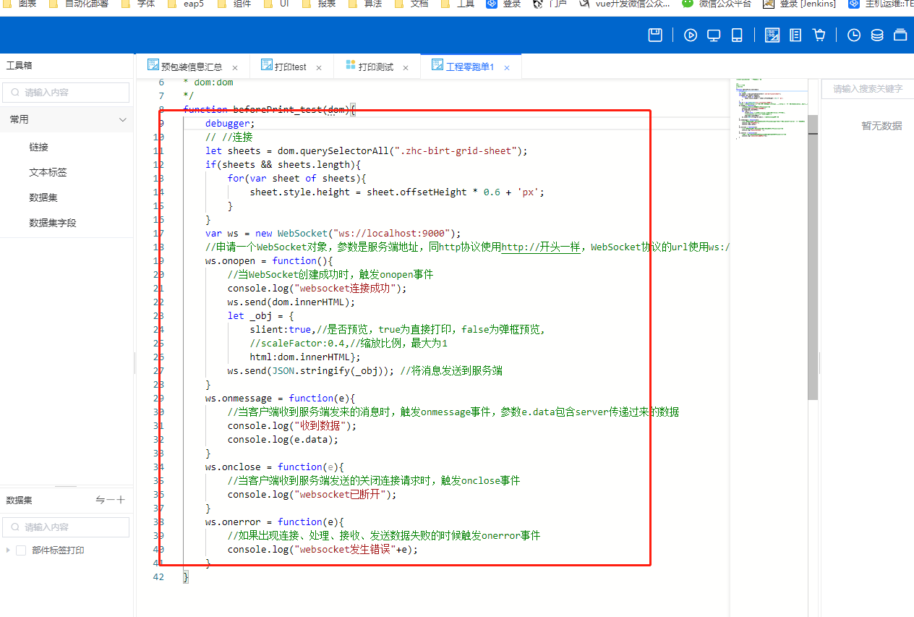This screenshot has height=617, width=914.
Task: Click the clock history icon
Action: (x=854, y=35)
